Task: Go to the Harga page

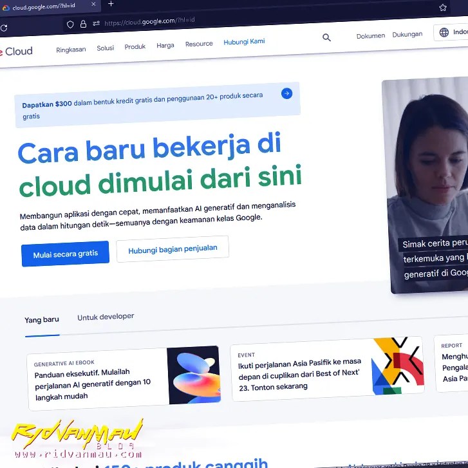Action: pos(165,45)
